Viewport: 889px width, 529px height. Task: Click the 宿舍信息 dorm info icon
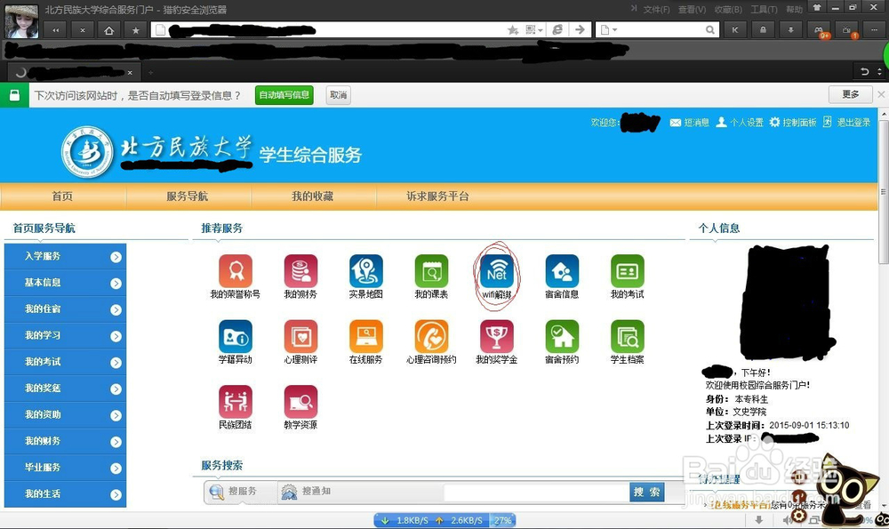561,271
